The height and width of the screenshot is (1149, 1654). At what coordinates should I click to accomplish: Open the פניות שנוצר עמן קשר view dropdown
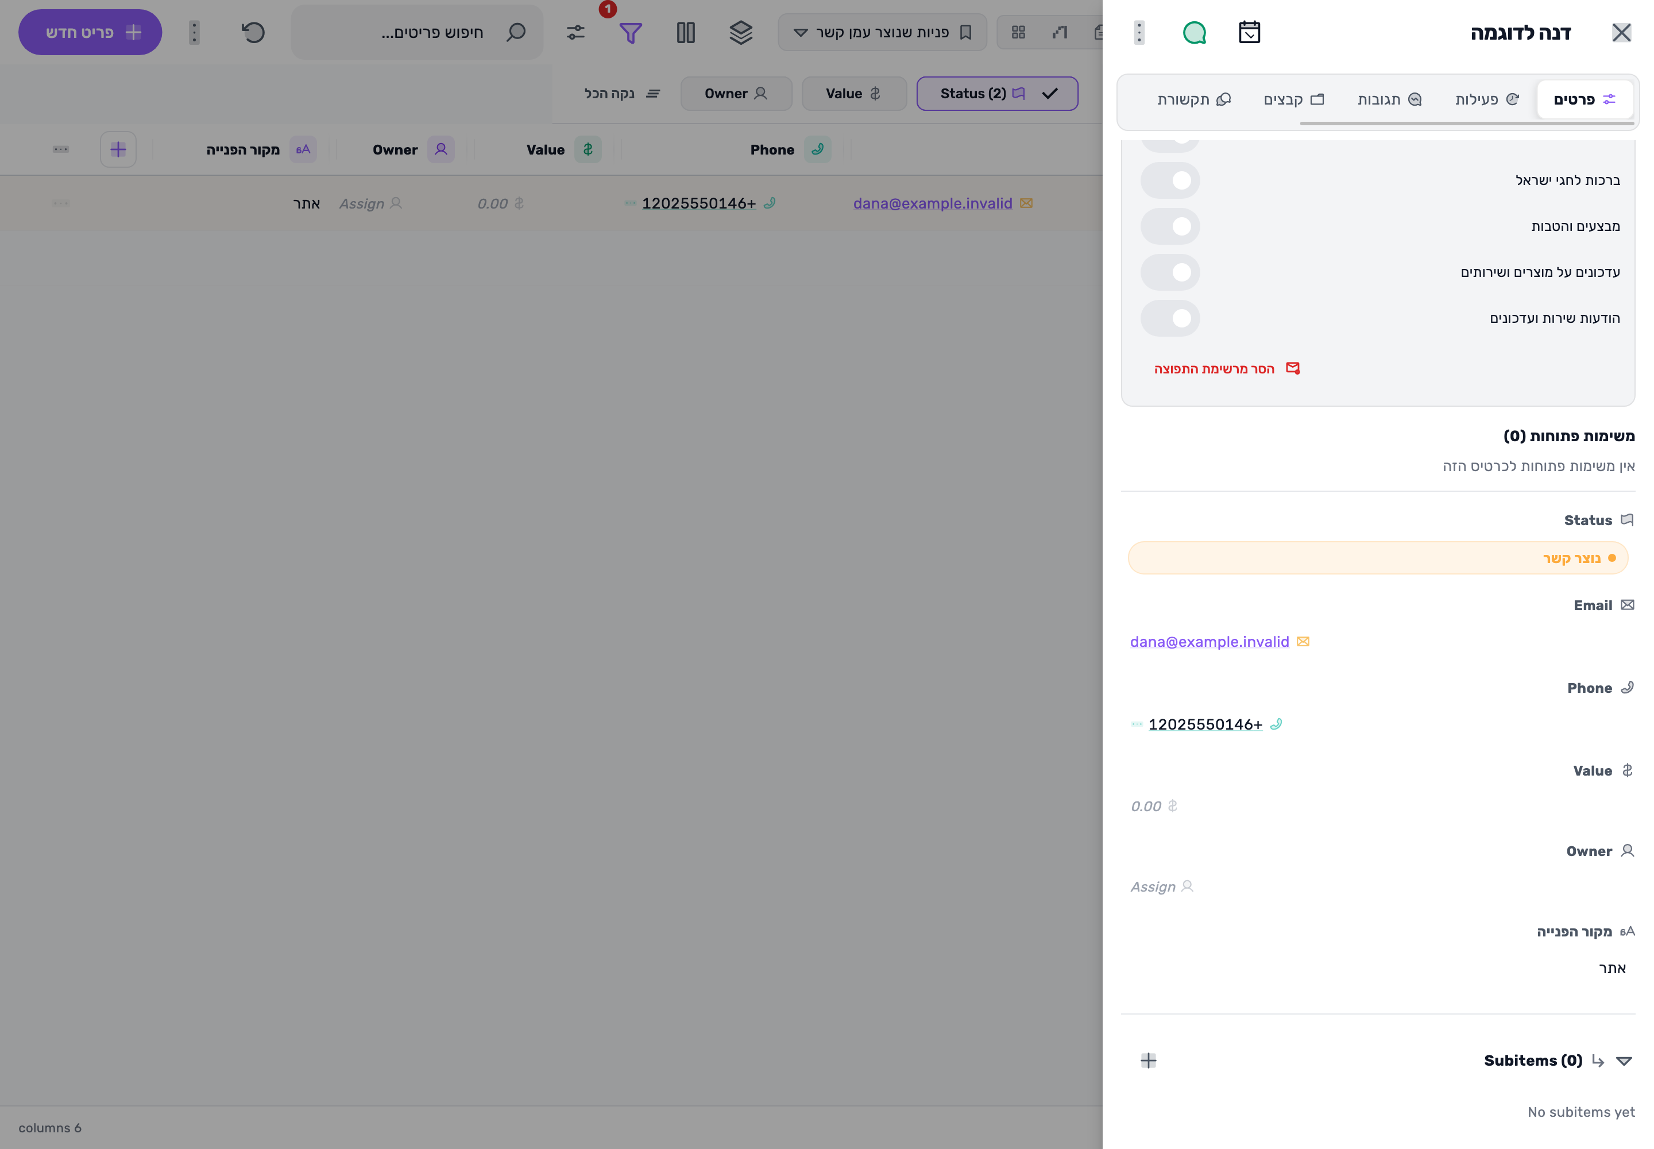click(x=883, y=32)
